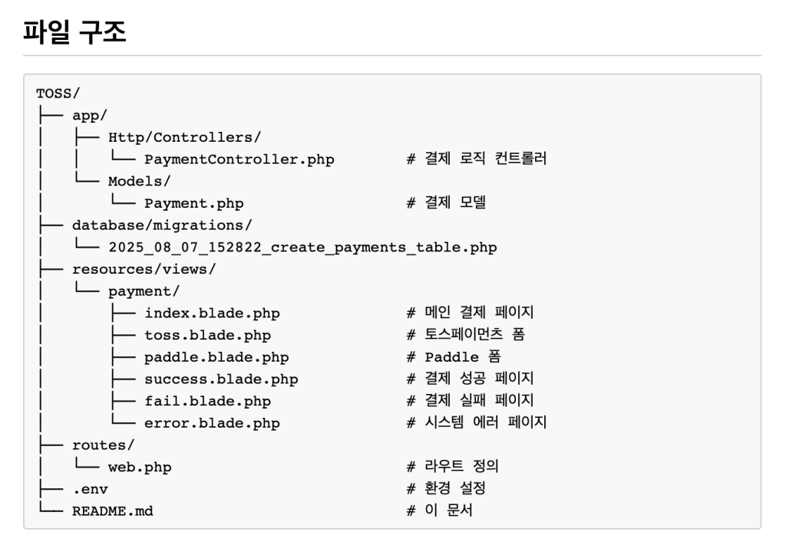Viewport: 786px width, 545px height.
Task: Click paddle.blade.php file name
Action: (x=216, y=357)
